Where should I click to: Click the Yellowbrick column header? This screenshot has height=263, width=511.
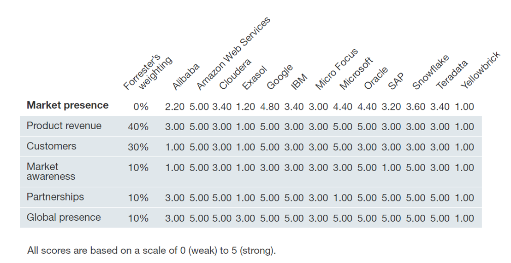(481, 70)
